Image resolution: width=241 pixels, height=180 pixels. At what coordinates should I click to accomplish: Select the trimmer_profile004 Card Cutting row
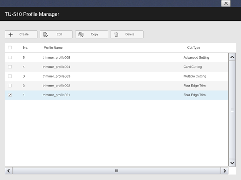point(117,67)
